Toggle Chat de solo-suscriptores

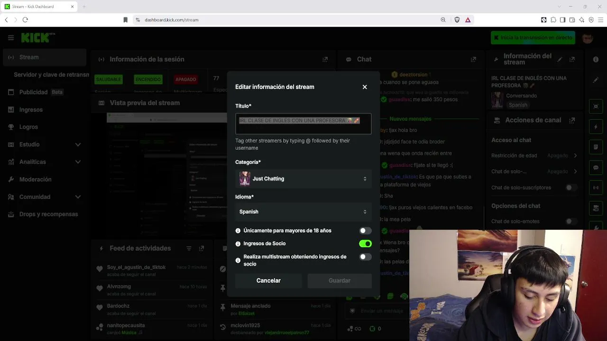571,188
